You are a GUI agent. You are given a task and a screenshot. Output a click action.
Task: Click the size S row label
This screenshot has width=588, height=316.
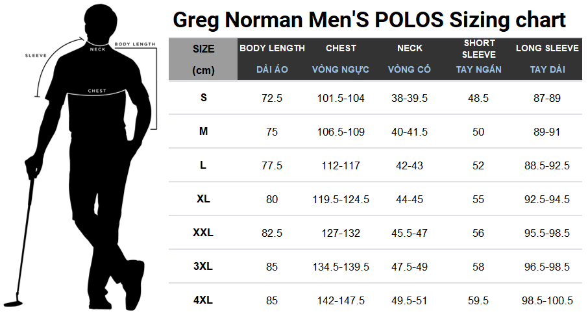coord(204,98)
